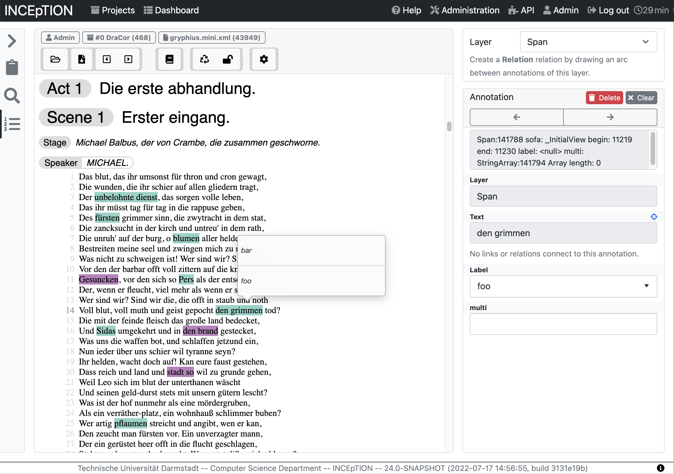The width and height of the screenshot is (674, 474).
Task: Toggle the document lock icon
Action: [x=228, y=59]
